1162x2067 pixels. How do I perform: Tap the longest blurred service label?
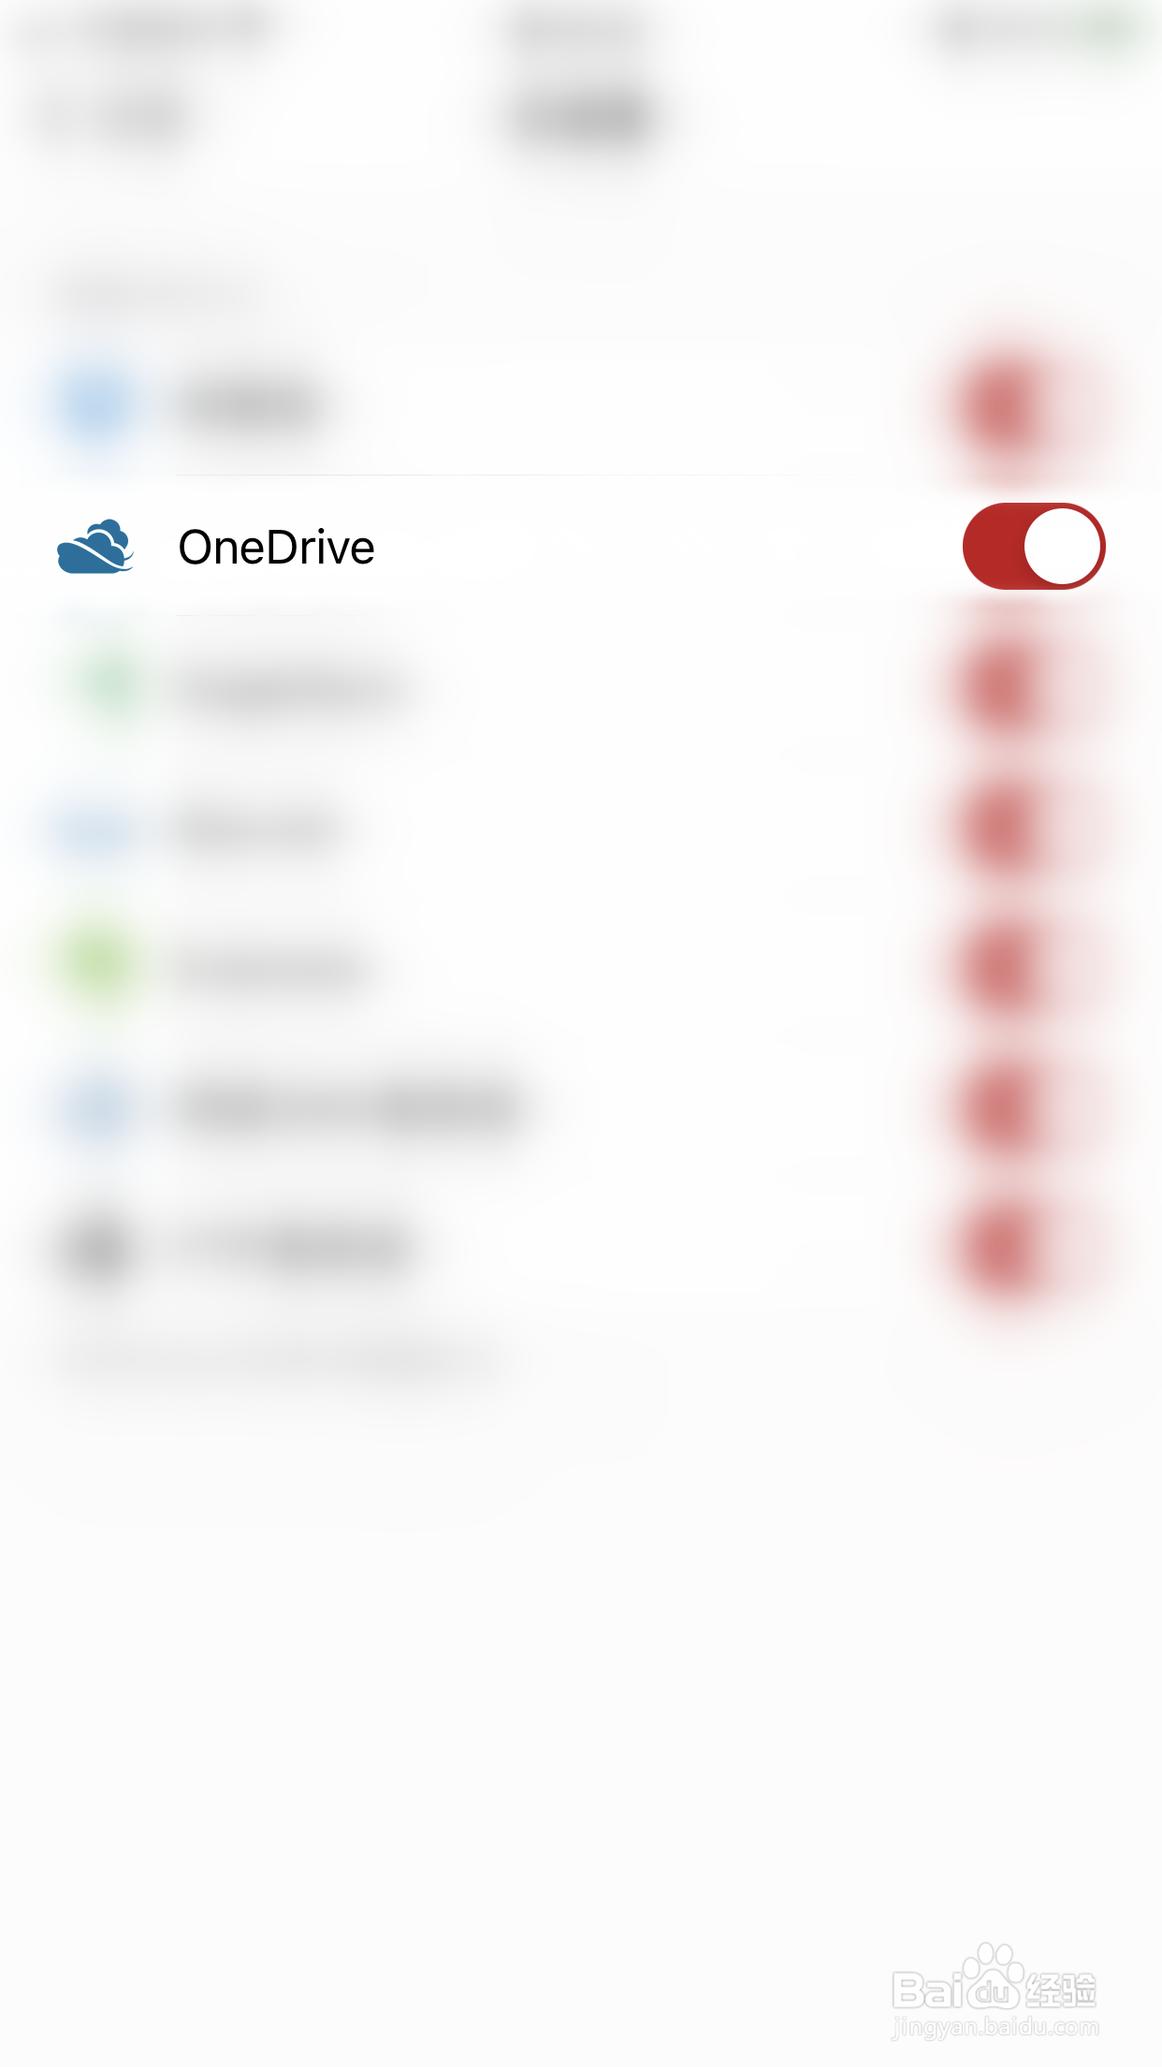tap(348, 1109)
